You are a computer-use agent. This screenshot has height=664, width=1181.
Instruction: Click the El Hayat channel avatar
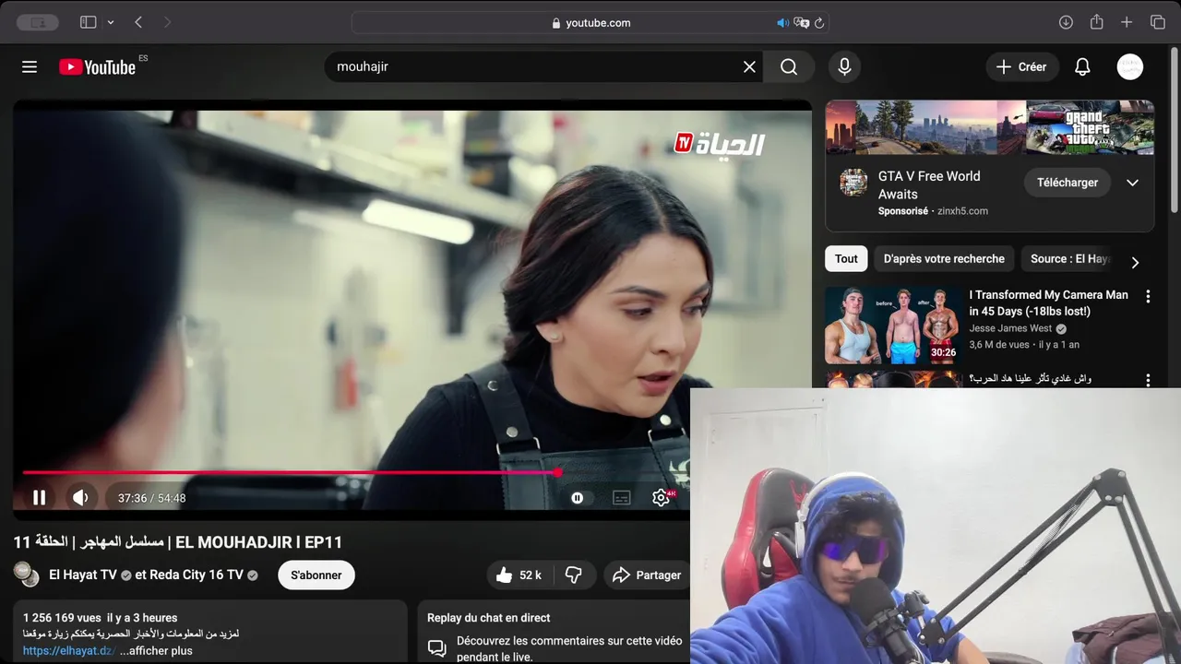tap(26, 574)
